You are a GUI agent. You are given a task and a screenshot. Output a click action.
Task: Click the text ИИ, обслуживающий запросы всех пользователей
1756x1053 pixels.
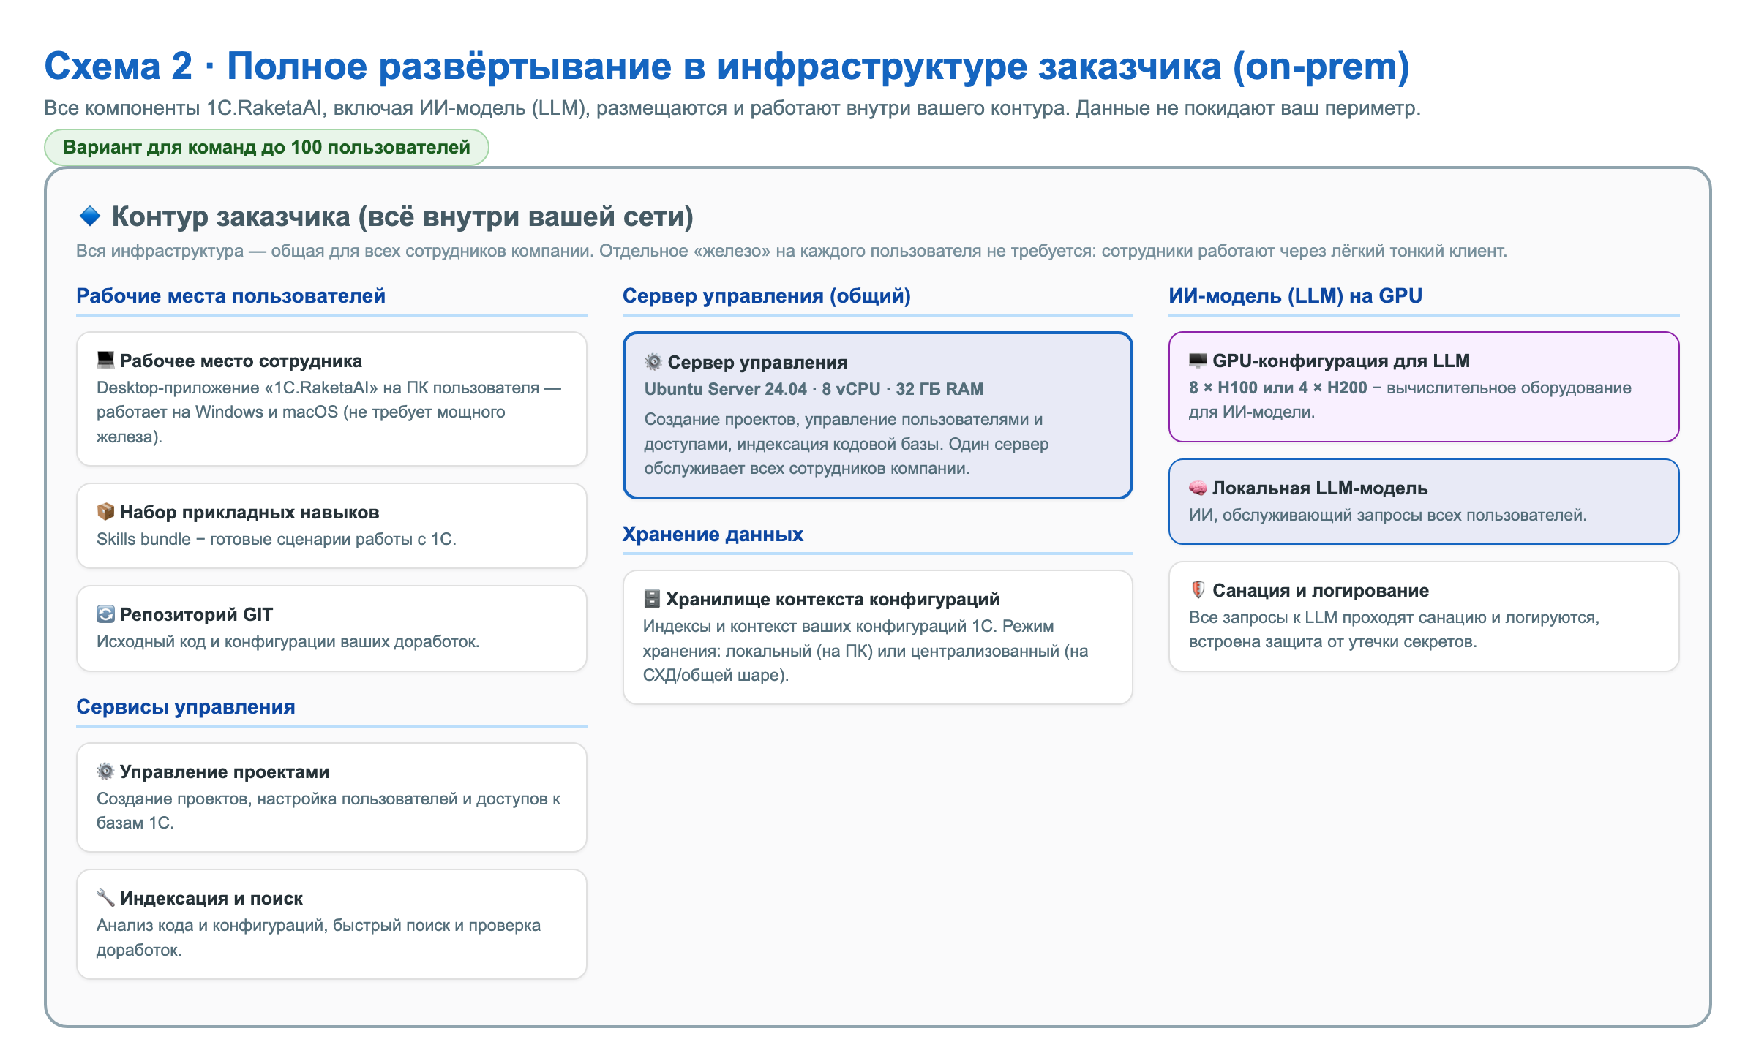point(1388,515)
